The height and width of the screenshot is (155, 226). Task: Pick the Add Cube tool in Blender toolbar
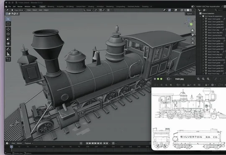(8, 59)
